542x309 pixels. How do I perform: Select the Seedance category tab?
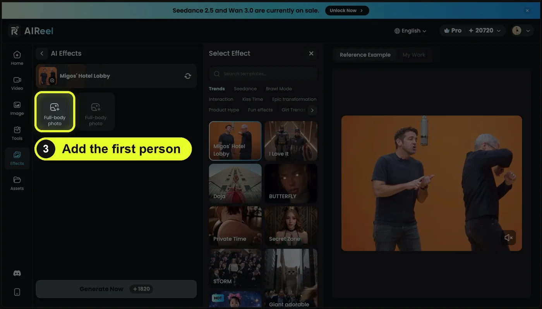tap(245, 89)
